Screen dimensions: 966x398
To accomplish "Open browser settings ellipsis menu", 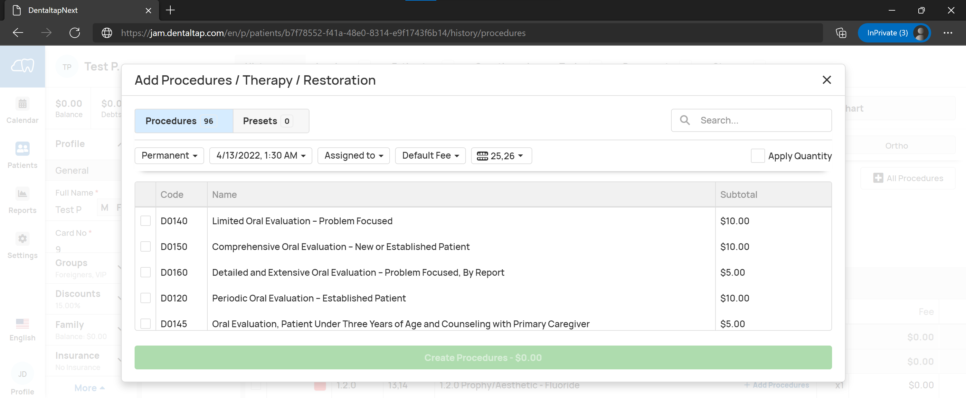I will [x=948, y=33].
